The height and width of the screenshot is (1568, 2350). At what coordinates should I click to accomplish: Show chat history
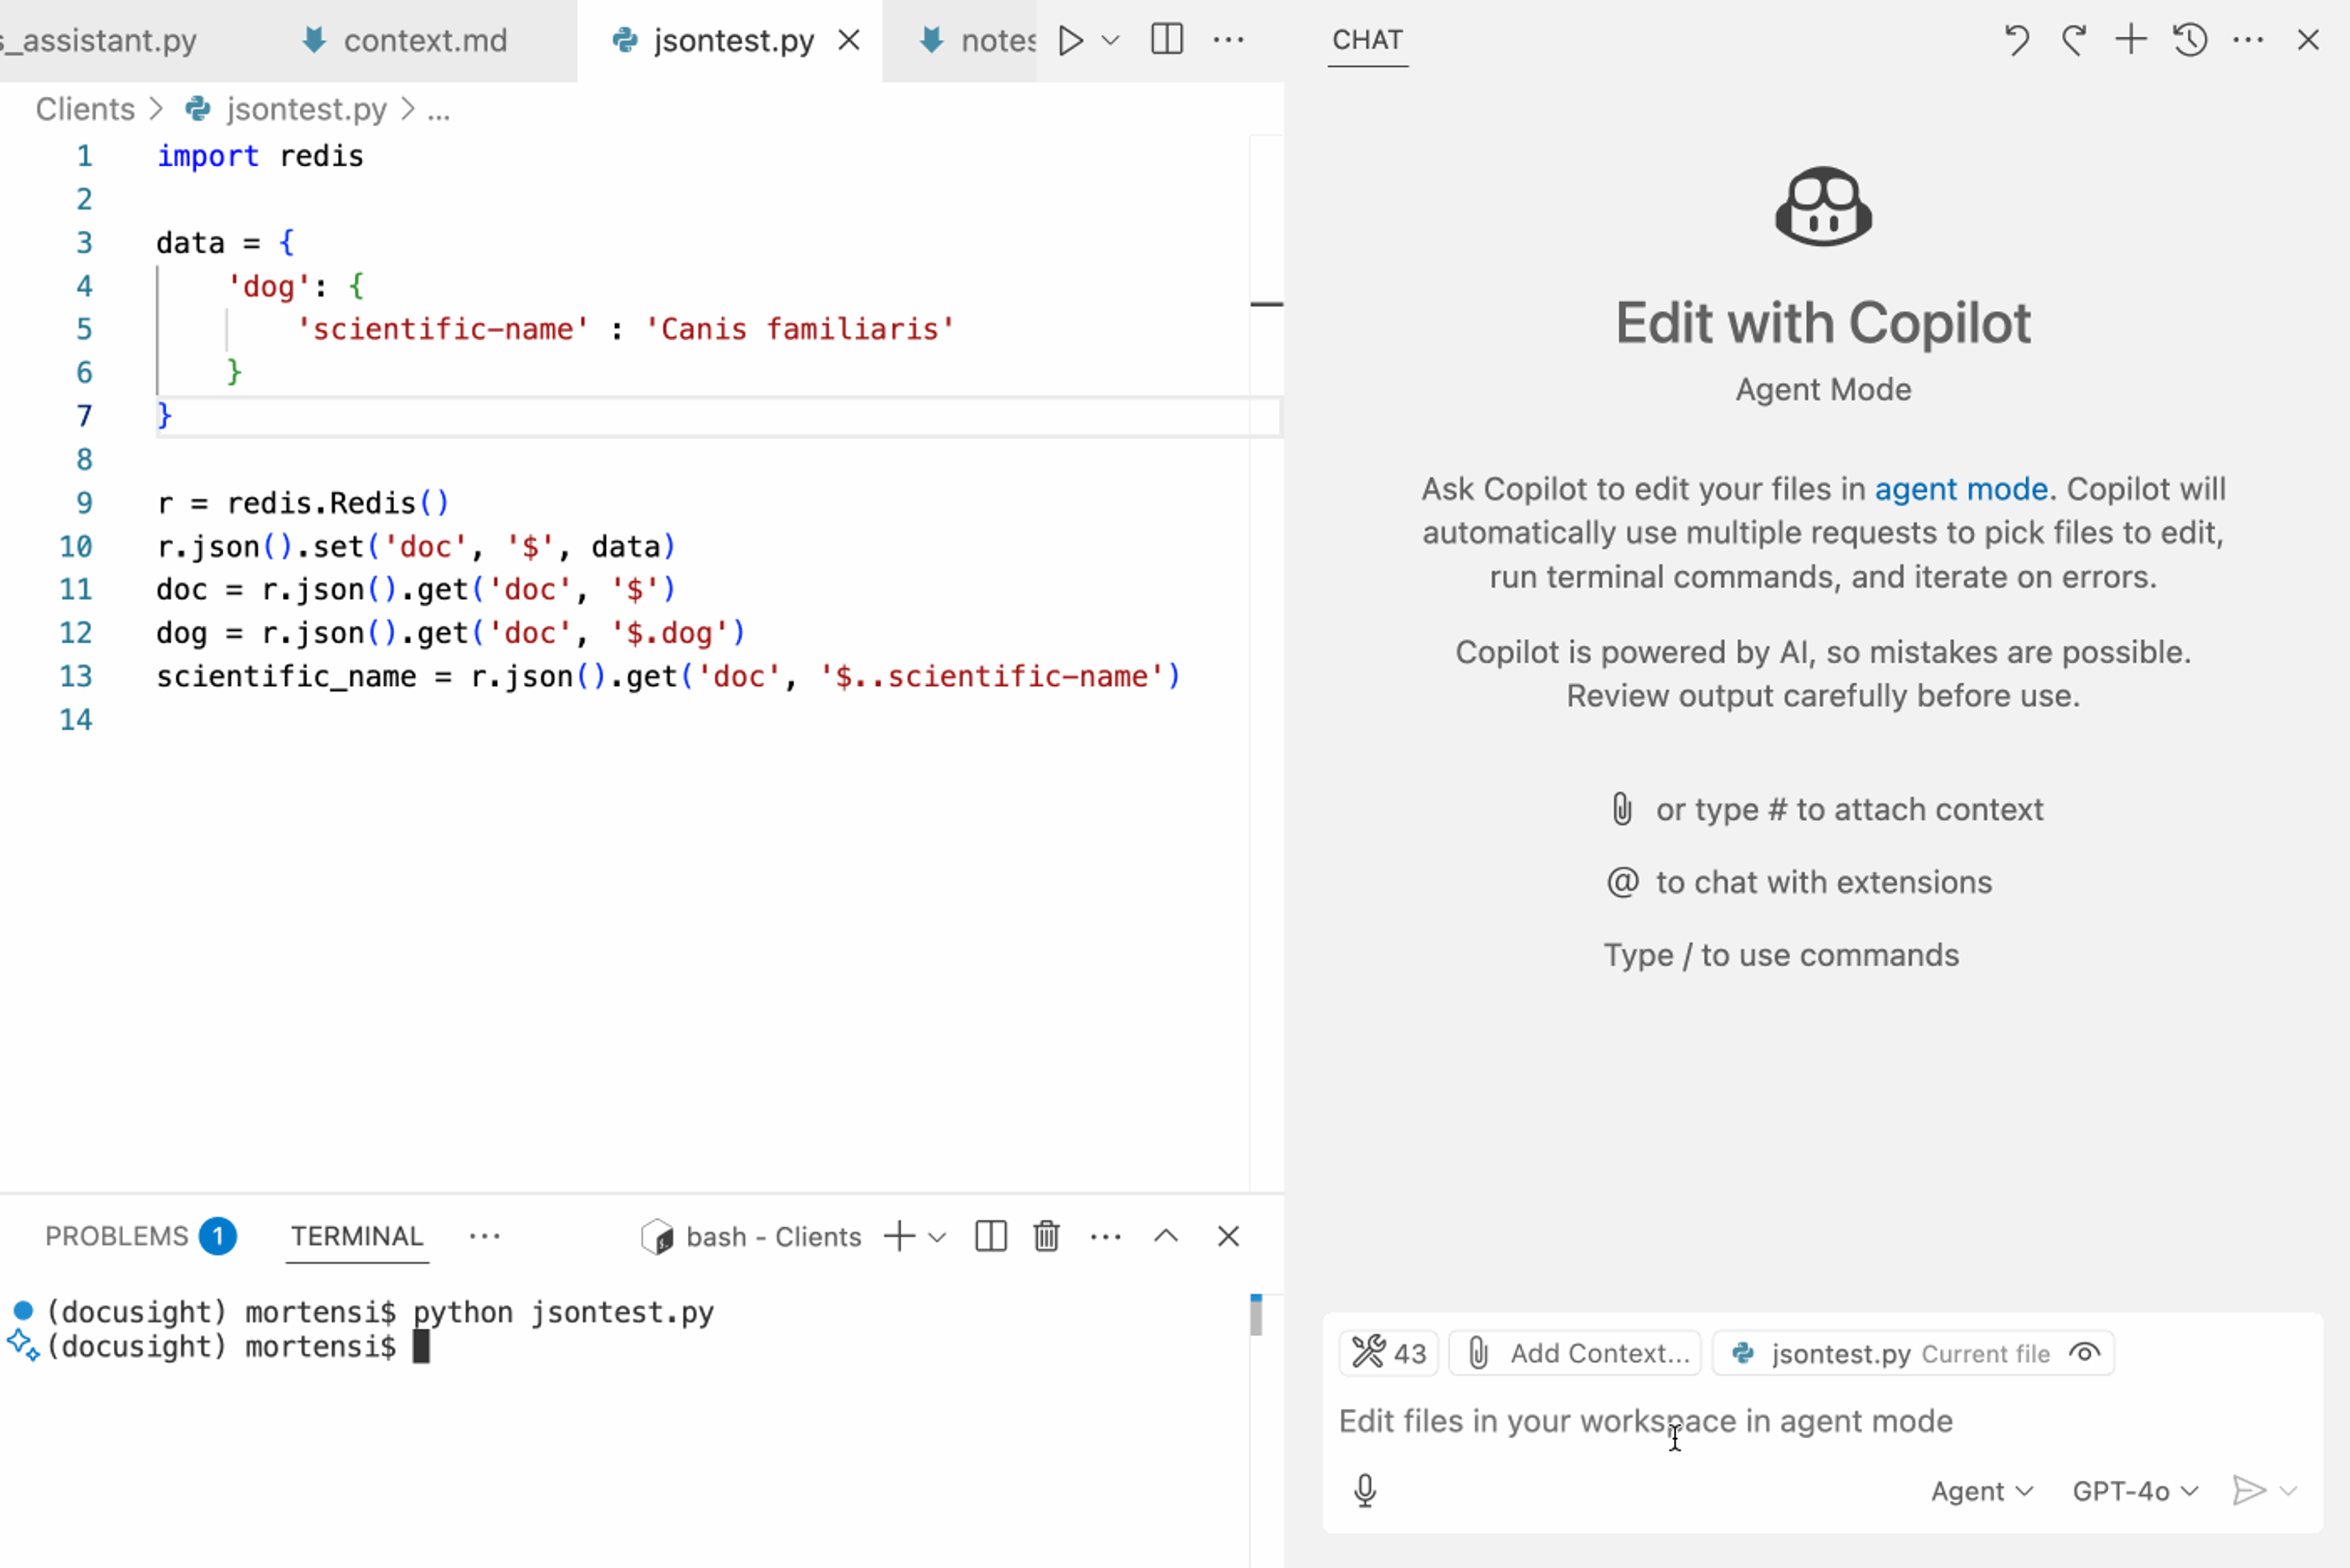pos(2190,40)
